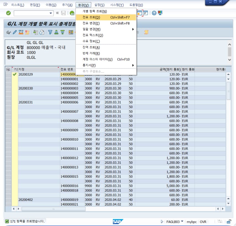236x226 pixels.
Task: Choose 수표 정보(C) menu entry
Action: coord(106,41)
